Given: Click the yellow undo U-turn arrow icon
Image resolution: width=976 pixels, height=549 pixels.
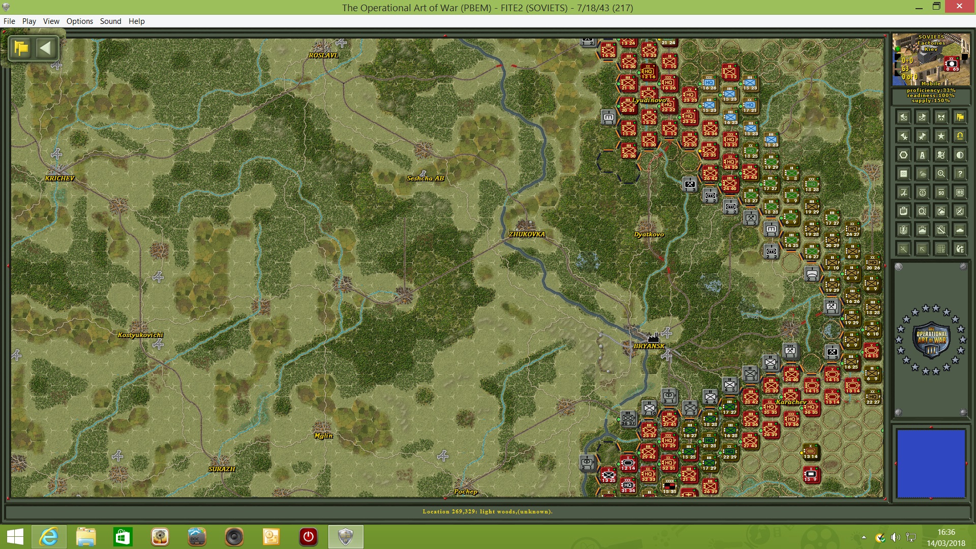Looking at the screenshot, I should coord(960,136).
